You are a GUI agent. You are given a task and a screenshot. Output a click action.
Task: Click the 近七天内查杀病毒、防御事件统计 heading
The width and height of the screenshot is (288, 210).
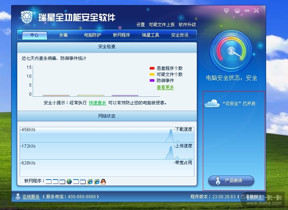(54, 58)
